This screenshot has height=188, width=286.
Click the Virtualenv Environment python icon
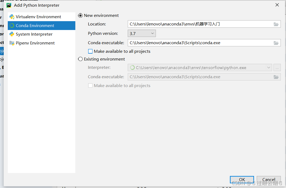click(x=12, y=17)
